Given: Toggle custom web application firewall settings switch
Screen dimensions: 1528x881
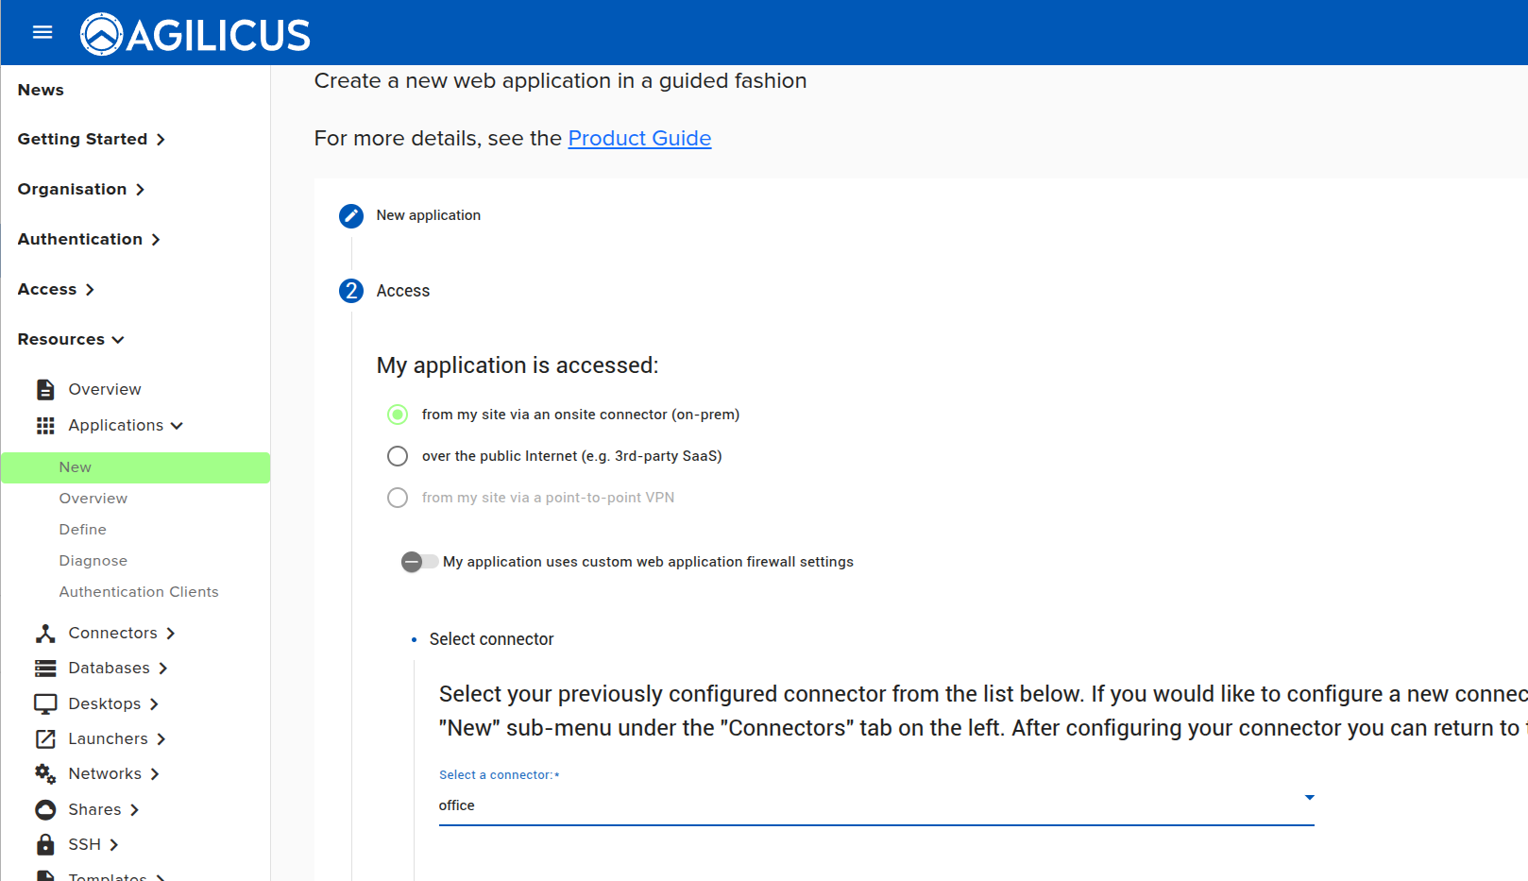Looking at the screenshot, I should 419,562.
